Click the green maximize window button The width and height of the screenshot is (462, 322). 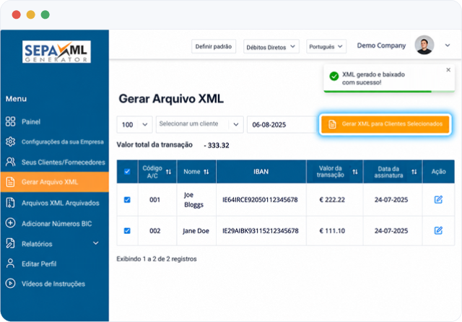click(45, 14)
